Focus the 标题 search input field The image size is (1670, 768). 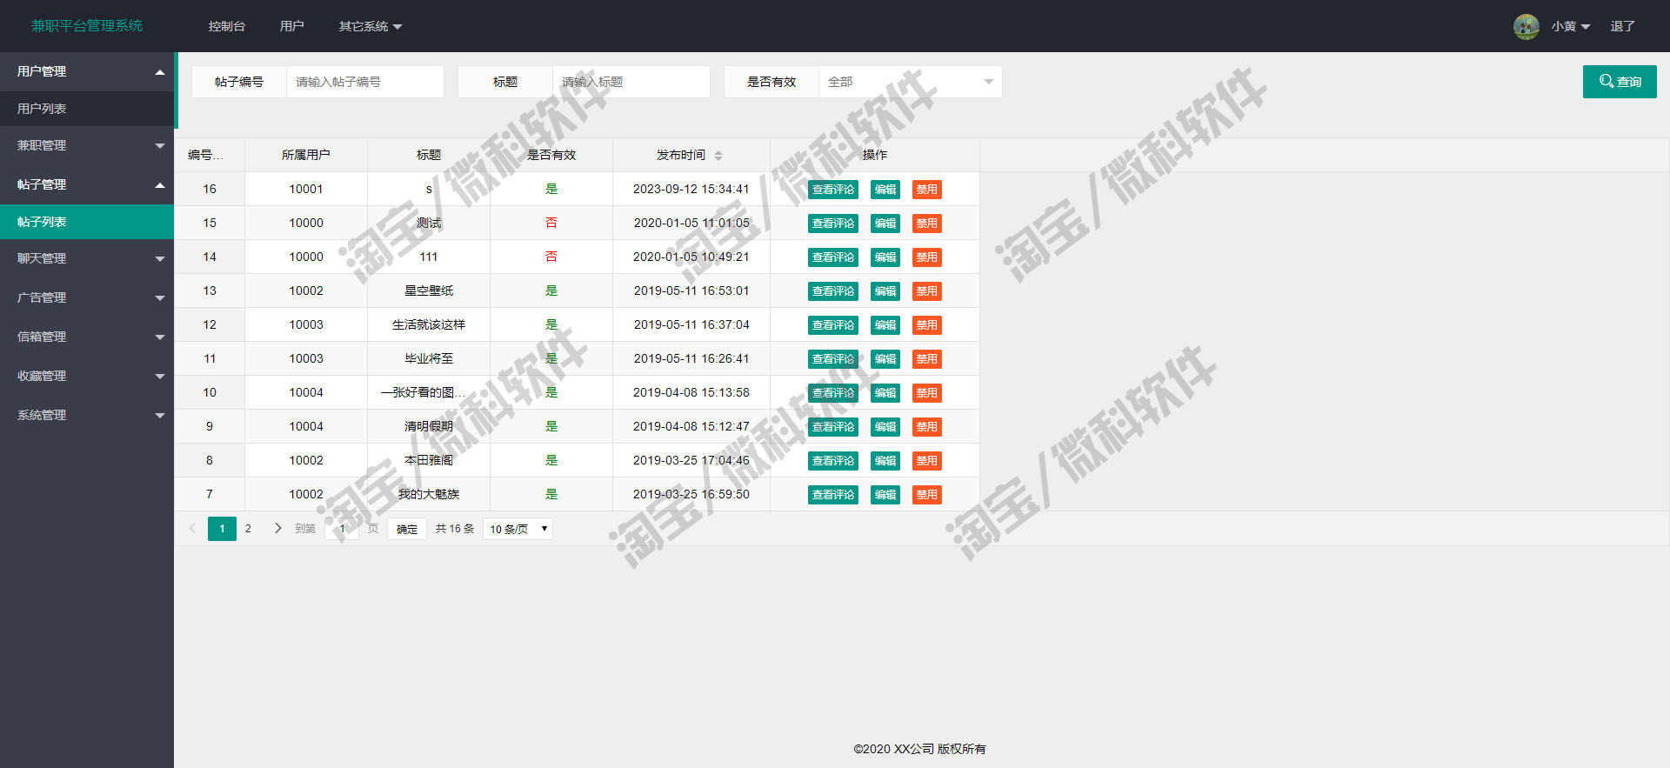click(x=631, y=82)
